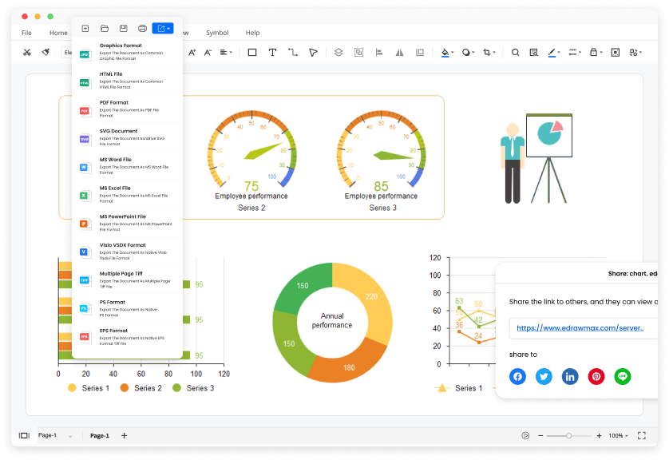Screen dimensions: 669x460
Task: Open the Help menu
Action: click(x=252, y=33)
